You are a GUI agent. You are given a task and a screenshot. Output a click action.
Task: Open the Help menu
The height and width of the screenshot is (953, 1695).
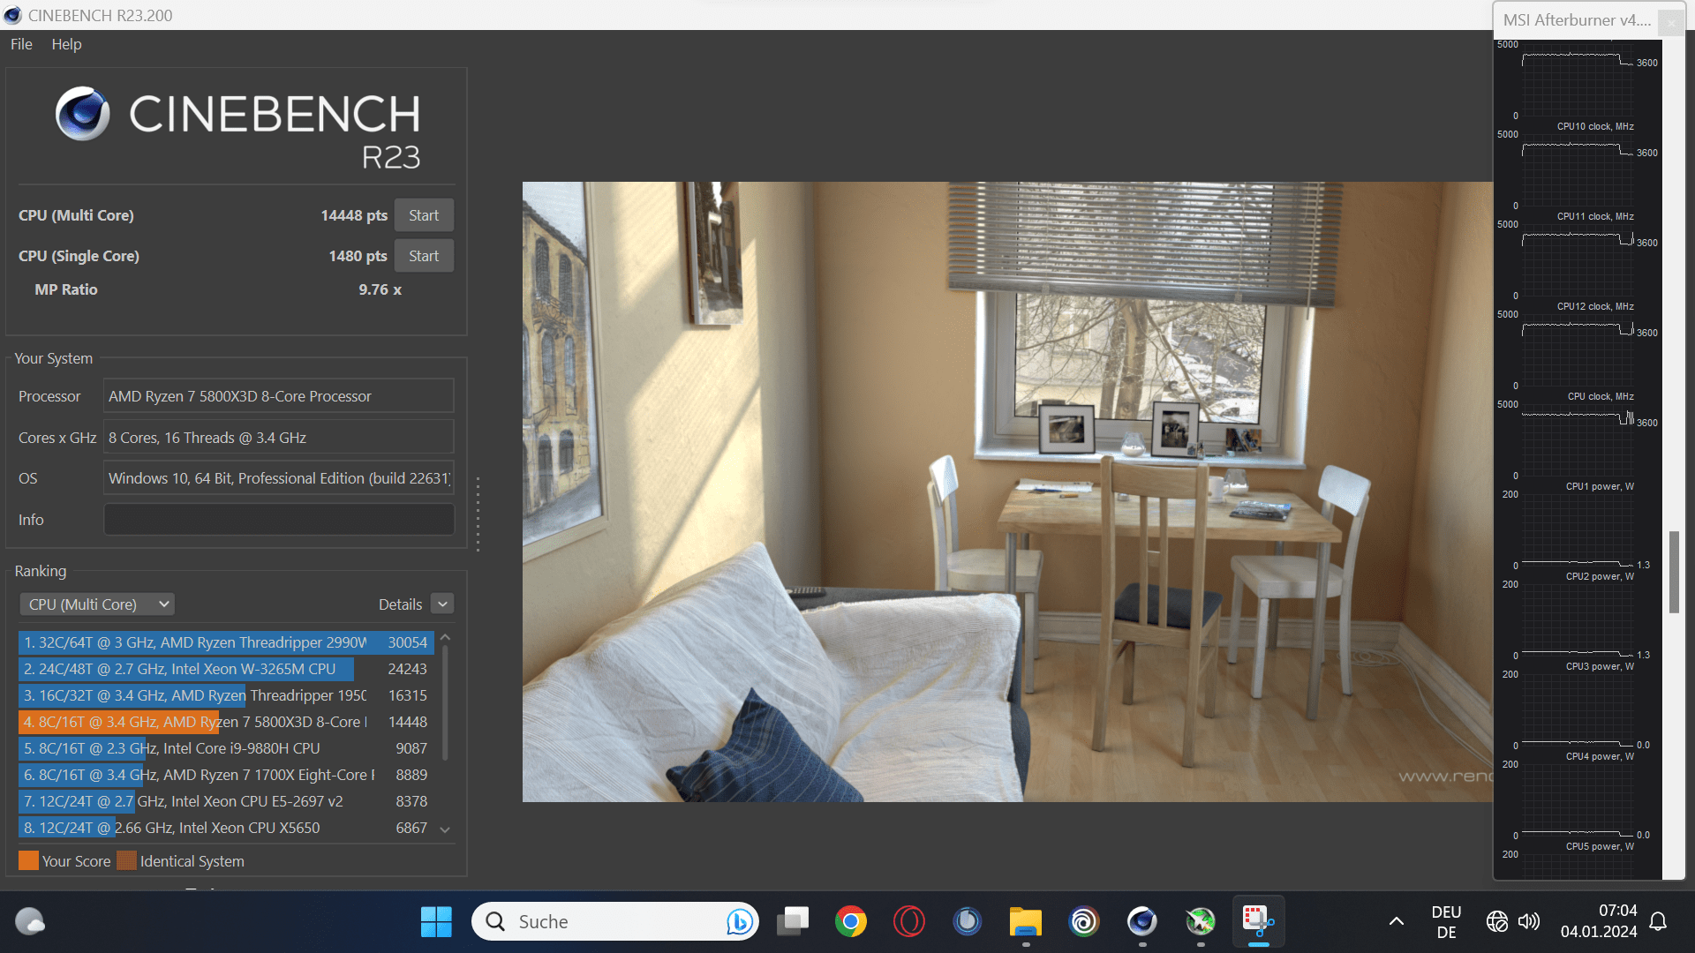coord(66,44)
